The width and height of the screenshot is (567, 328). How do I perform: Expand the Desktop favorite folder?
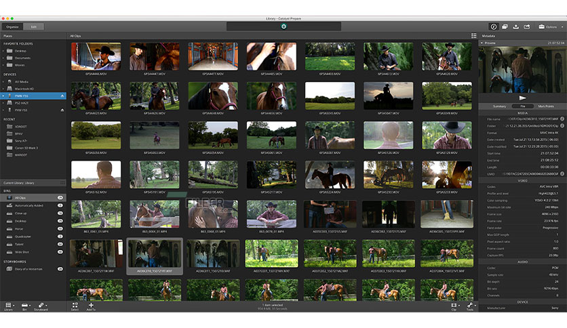3,51
